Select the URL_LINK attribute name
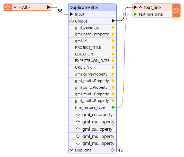This screenshot has height=157, width=184. pyautogui.click(x=83, y=67)
